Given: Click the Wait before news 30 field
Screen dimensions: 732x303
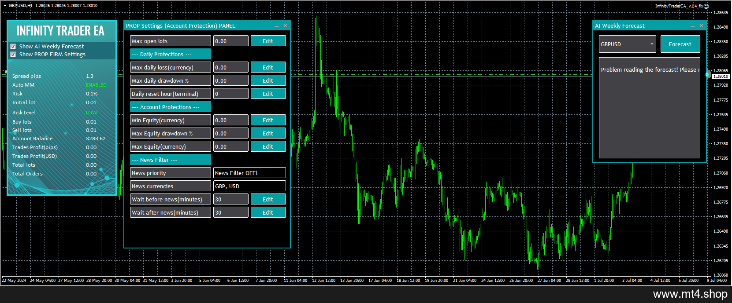Looking at the screenshot, I should point(231,199).
